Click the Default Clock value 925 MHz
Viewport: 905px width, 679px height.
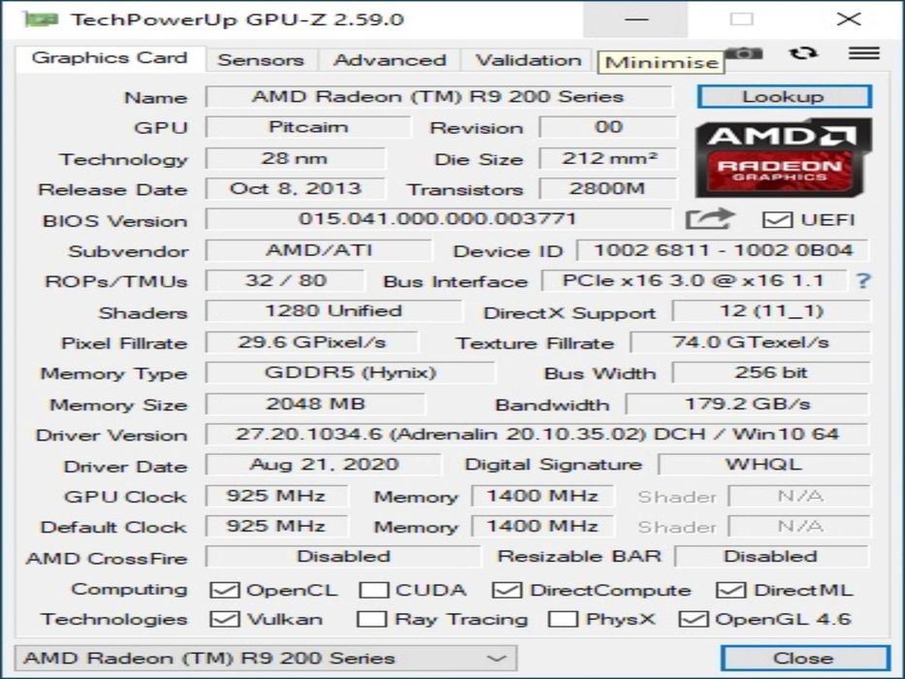point(276,526)
